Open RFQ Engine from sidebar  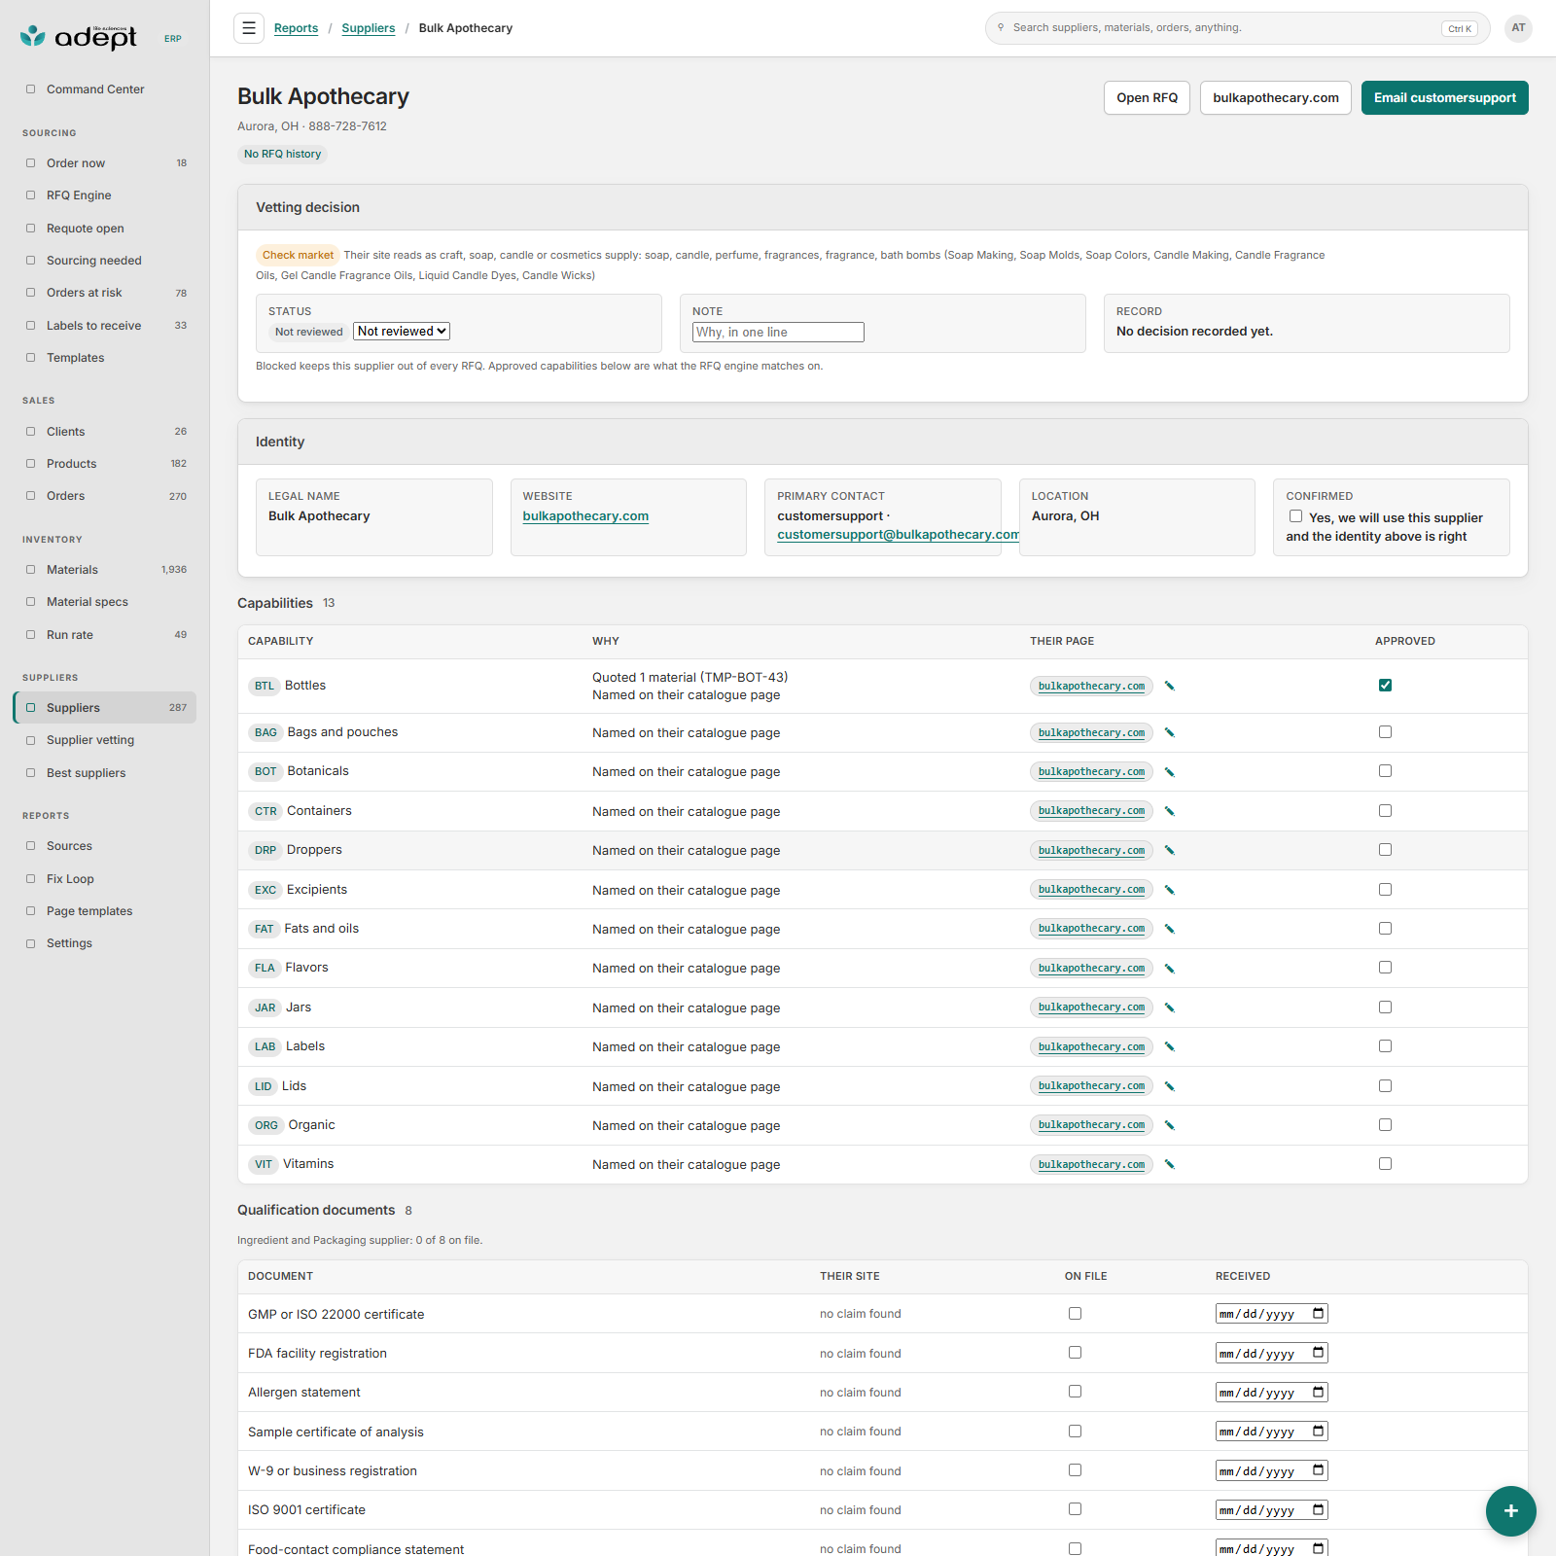pos(105,195)
